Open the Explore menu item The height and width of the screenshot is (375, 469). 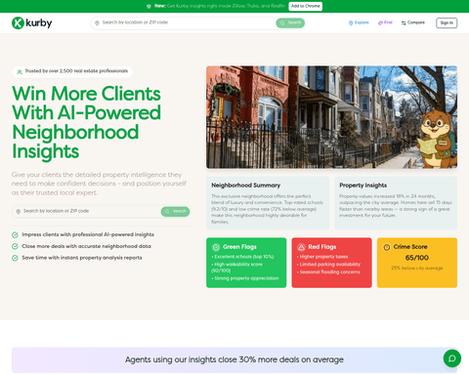coord(359,22)
